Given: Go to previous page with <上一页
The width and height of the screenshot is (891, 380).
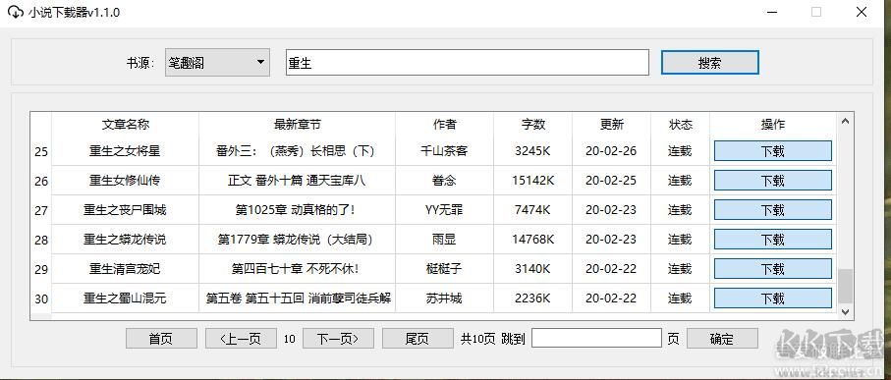Looking at the screenshot, I should 241,339.
